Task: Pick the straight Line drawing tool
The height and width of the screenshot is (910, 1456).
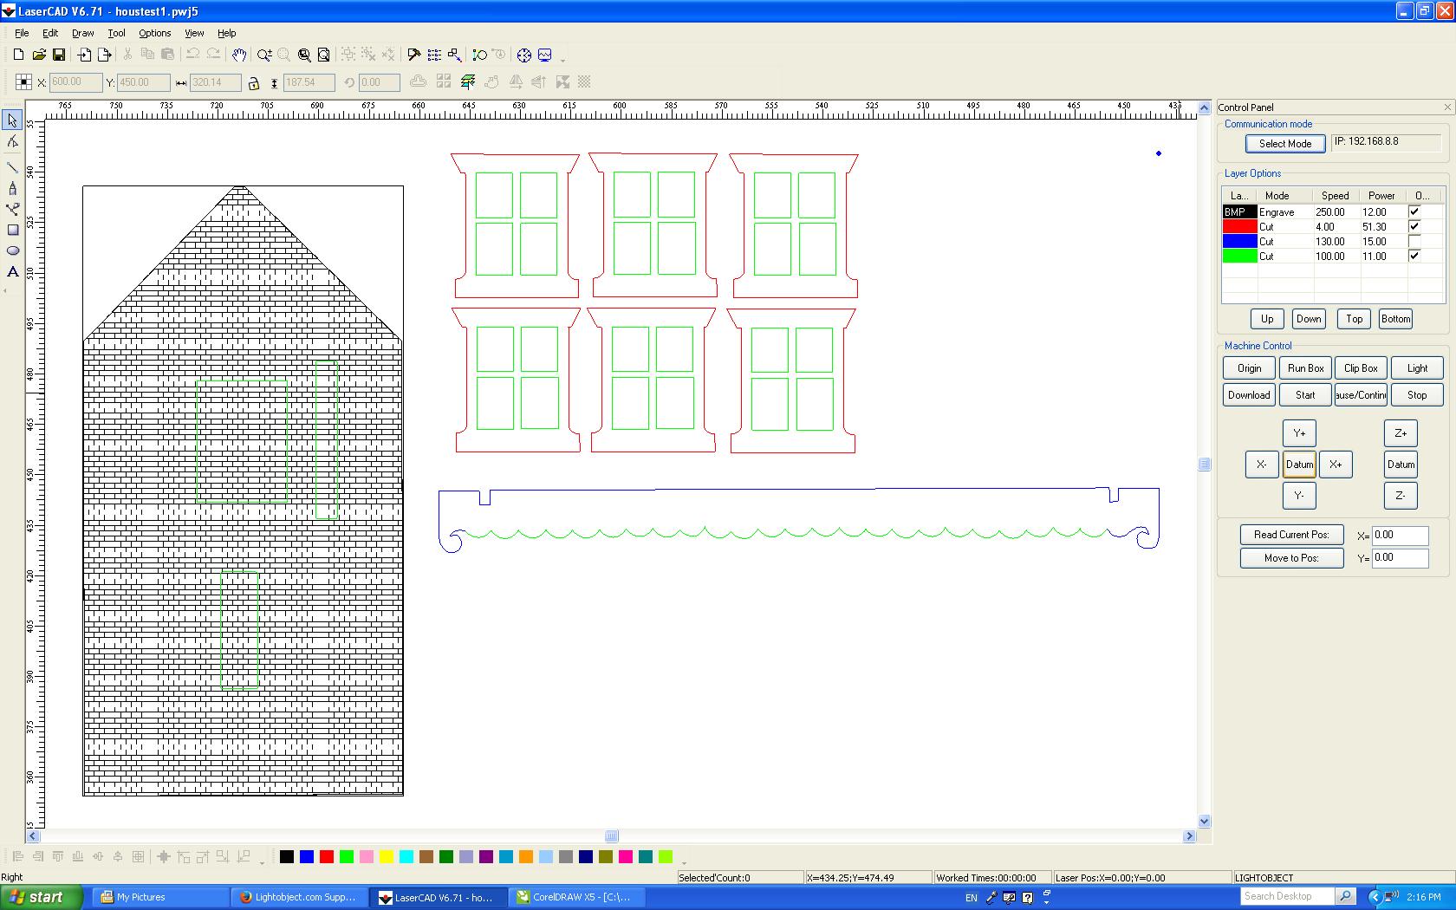Action: click(13, 167)
